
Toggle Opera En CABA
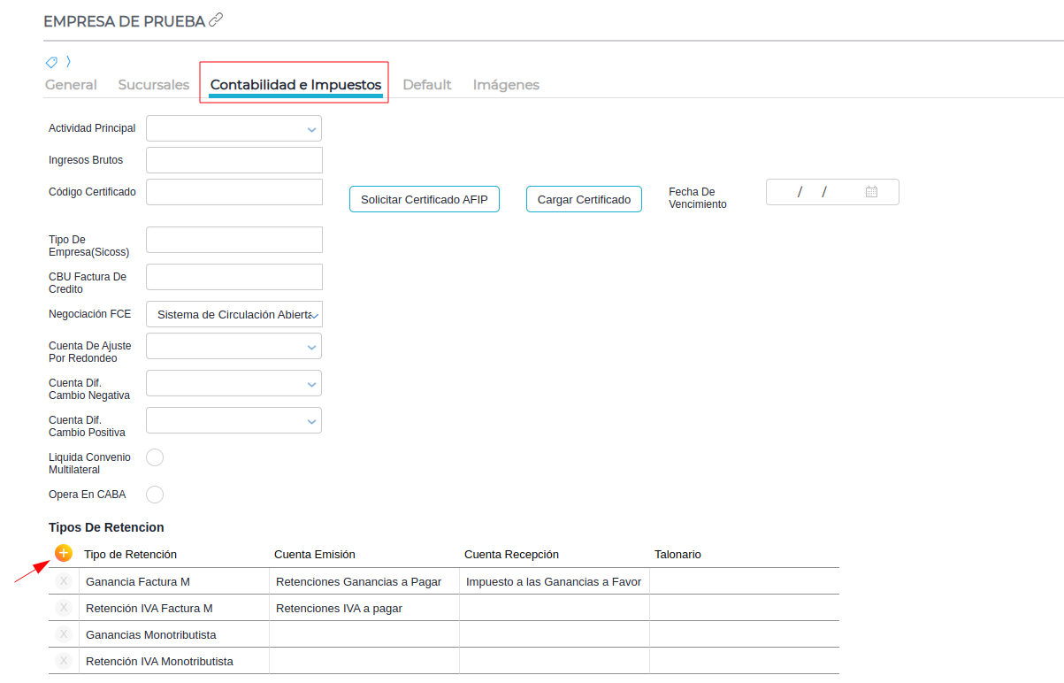pyautogui.click(x=155, y=495)
